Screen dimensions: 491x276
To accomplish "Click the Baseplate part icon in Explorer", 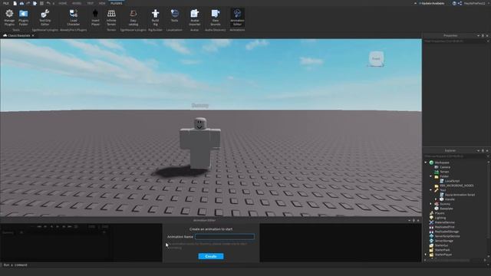I will (x=437, y=209).
